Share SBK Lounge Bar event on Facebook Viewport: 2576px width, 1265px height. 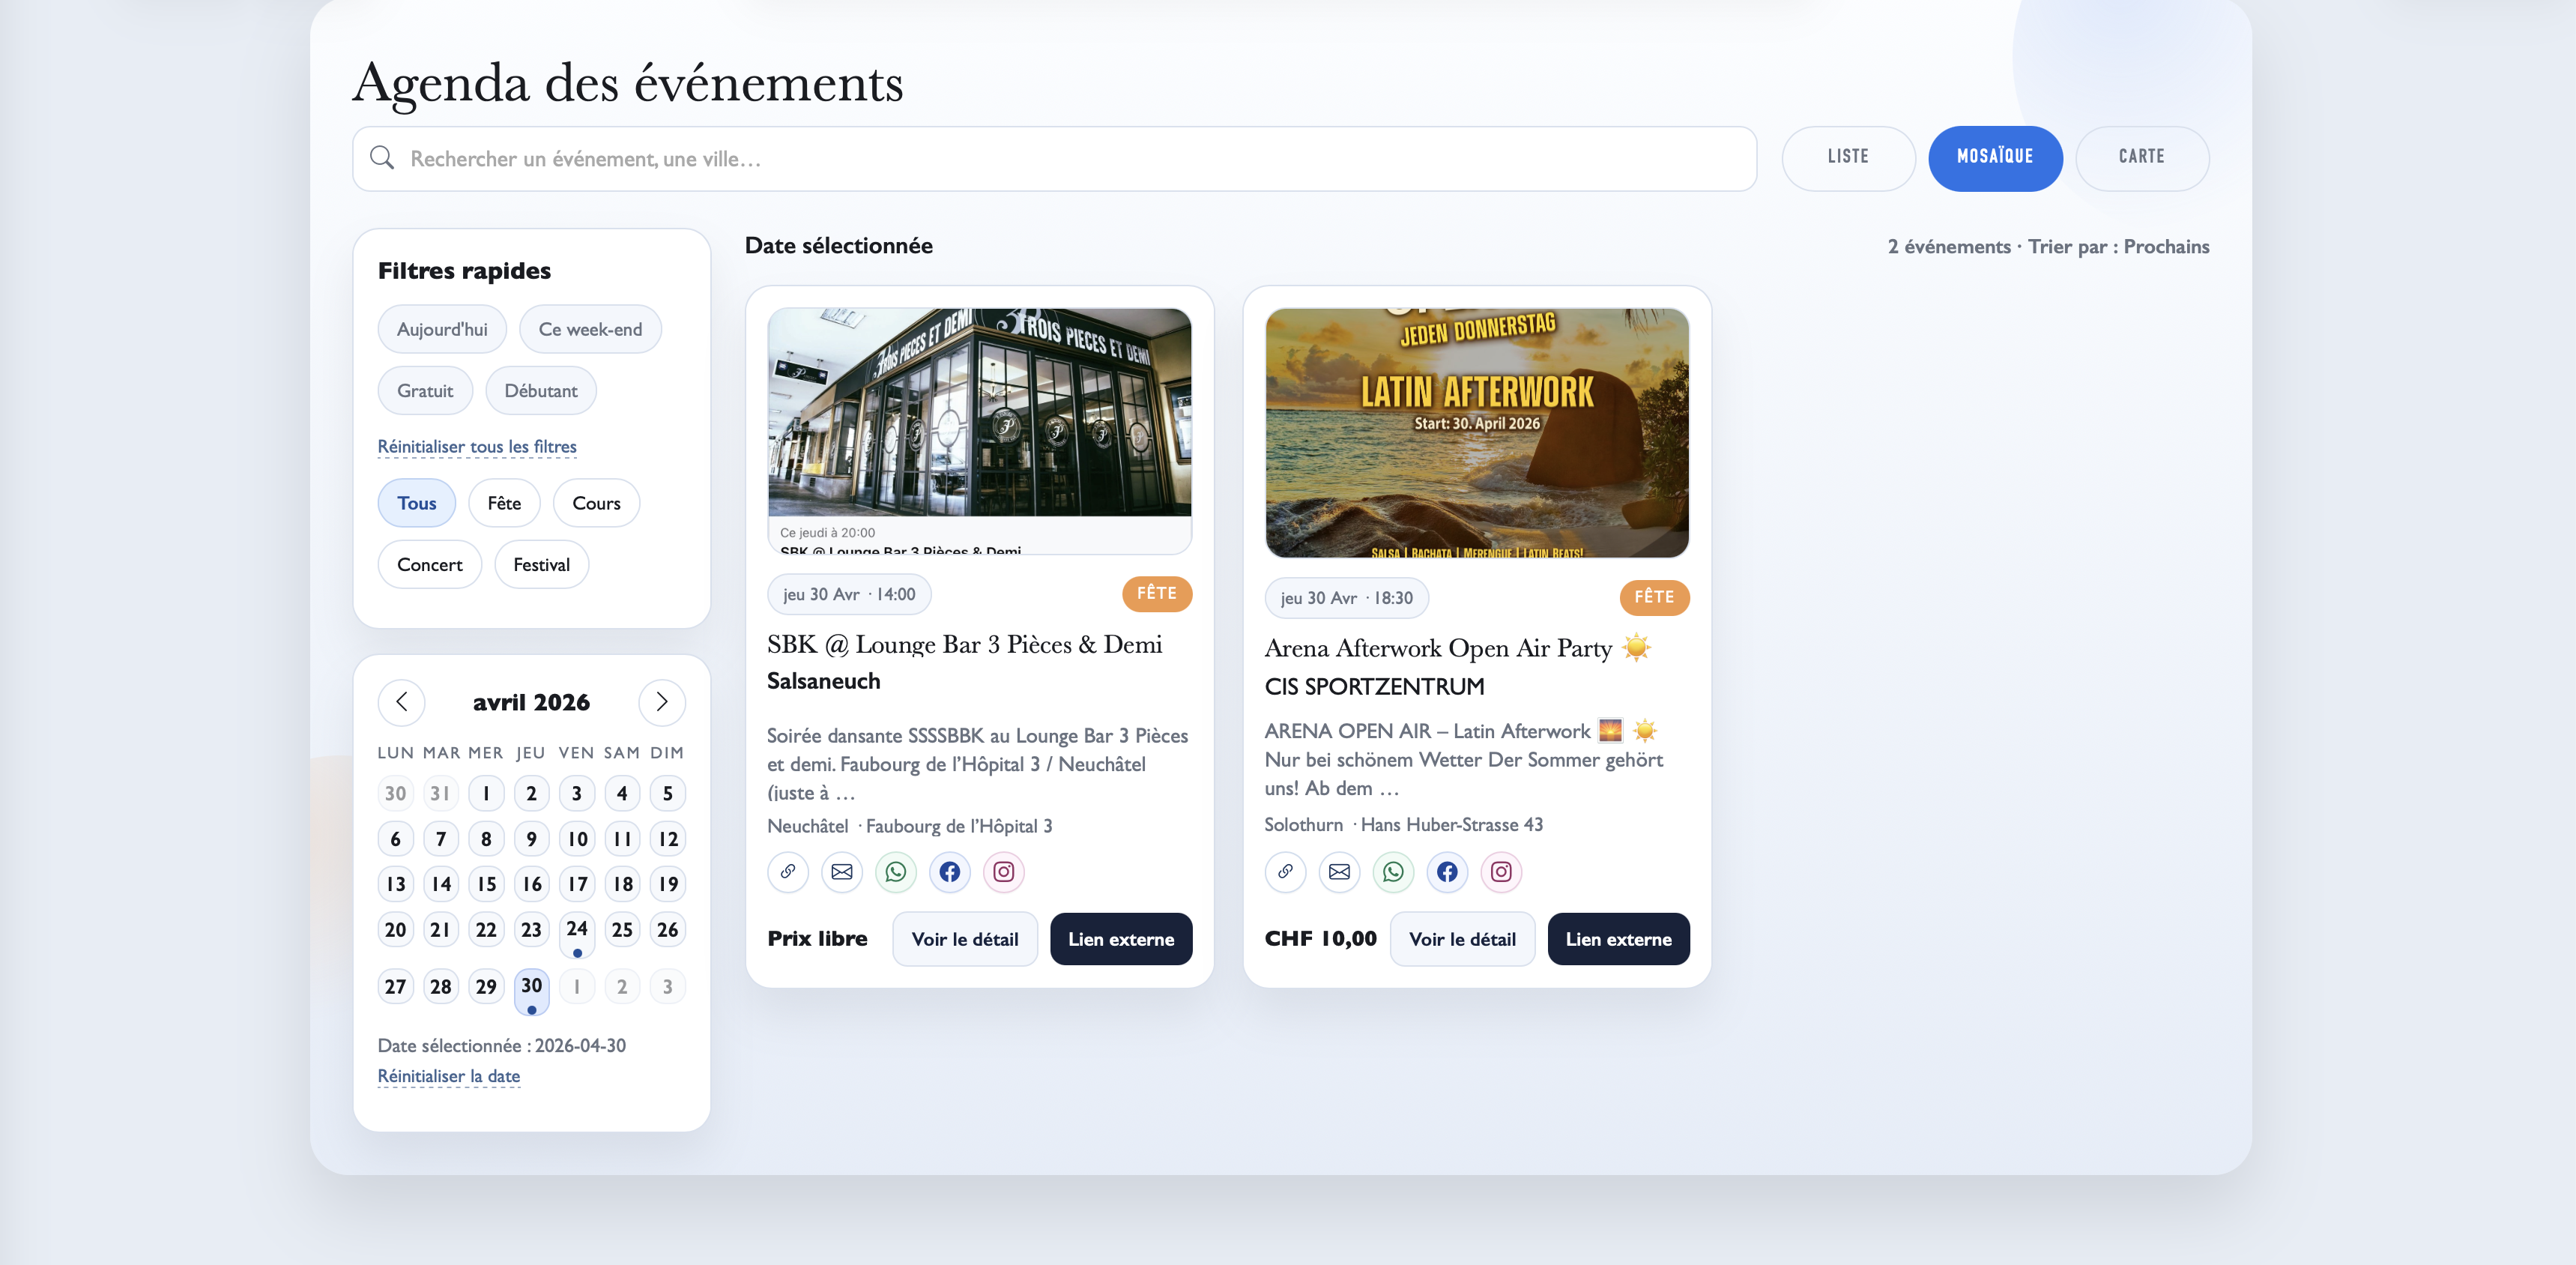(x=950, y=871)
